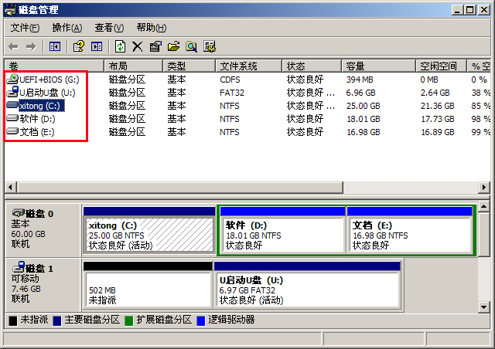Click the 6.96 GB capacity cell
Screen dimensions: 495x349
pos(360,93)
